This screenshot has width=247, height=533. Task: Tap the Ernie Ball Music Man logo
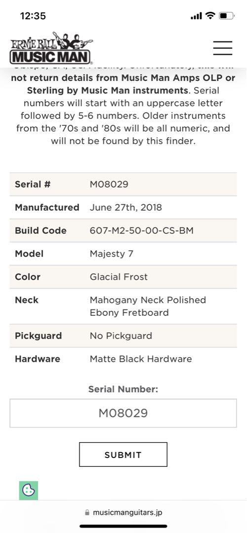point(51,48)
